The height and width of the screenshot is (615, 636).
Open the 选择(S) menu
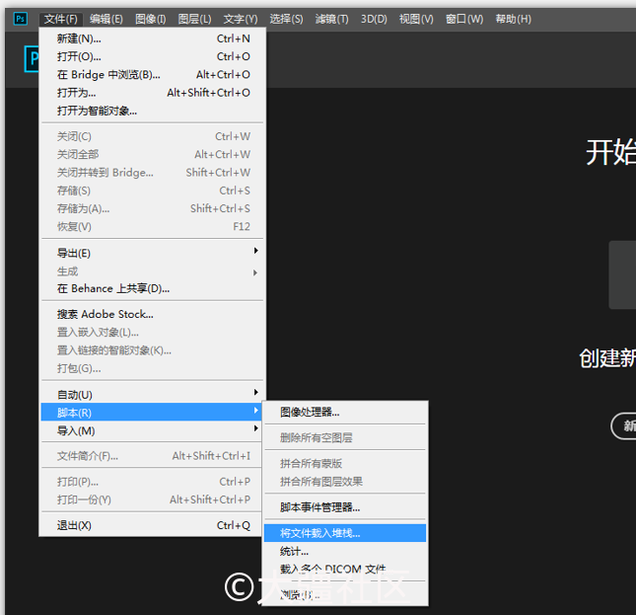(286, 19)
